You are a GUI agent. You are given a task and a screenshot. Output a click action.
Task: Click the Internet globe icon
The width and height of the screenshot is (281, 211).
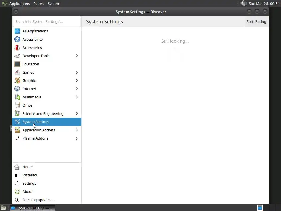click(17, 89)
